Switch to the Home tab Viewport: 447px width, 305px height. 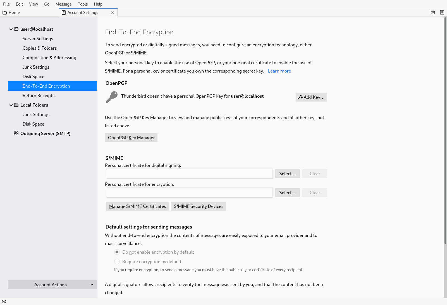tap(14, 13)
